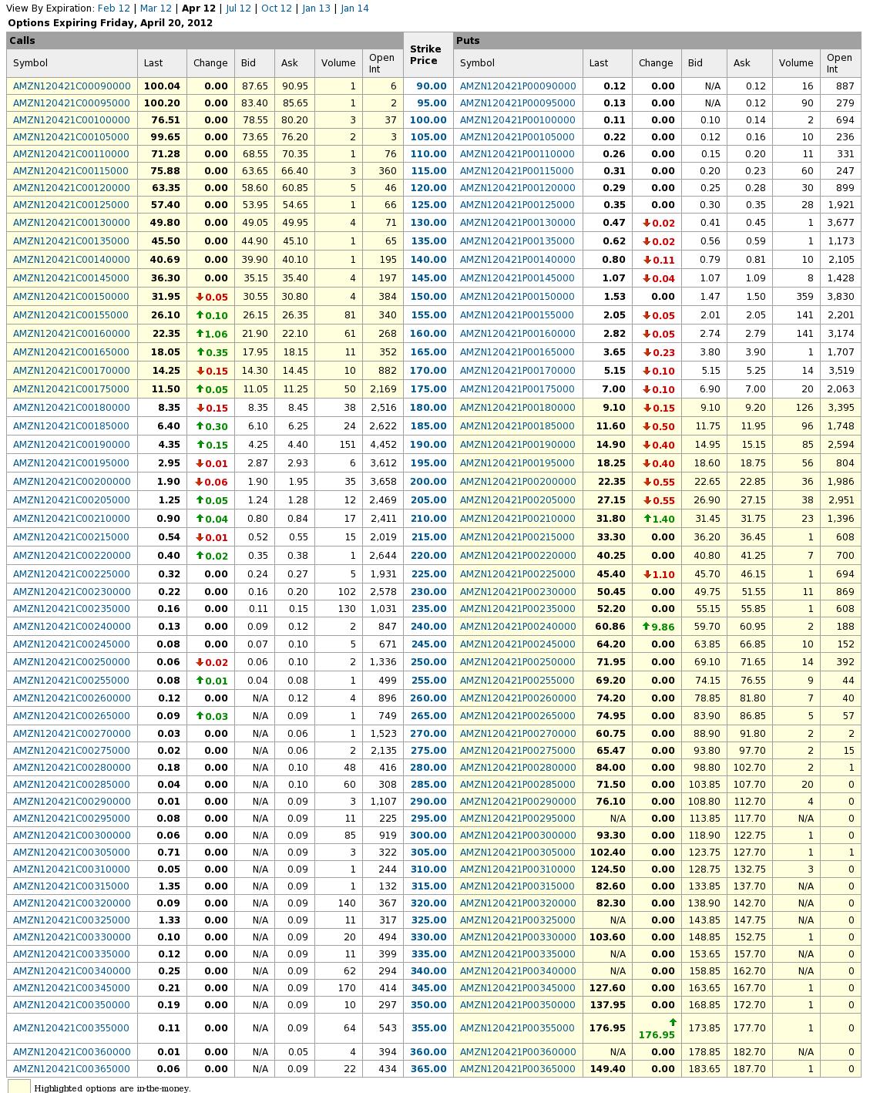Click the Puts section header
The width and height of the screenshot is (870, 1093).
pos(657,41)
